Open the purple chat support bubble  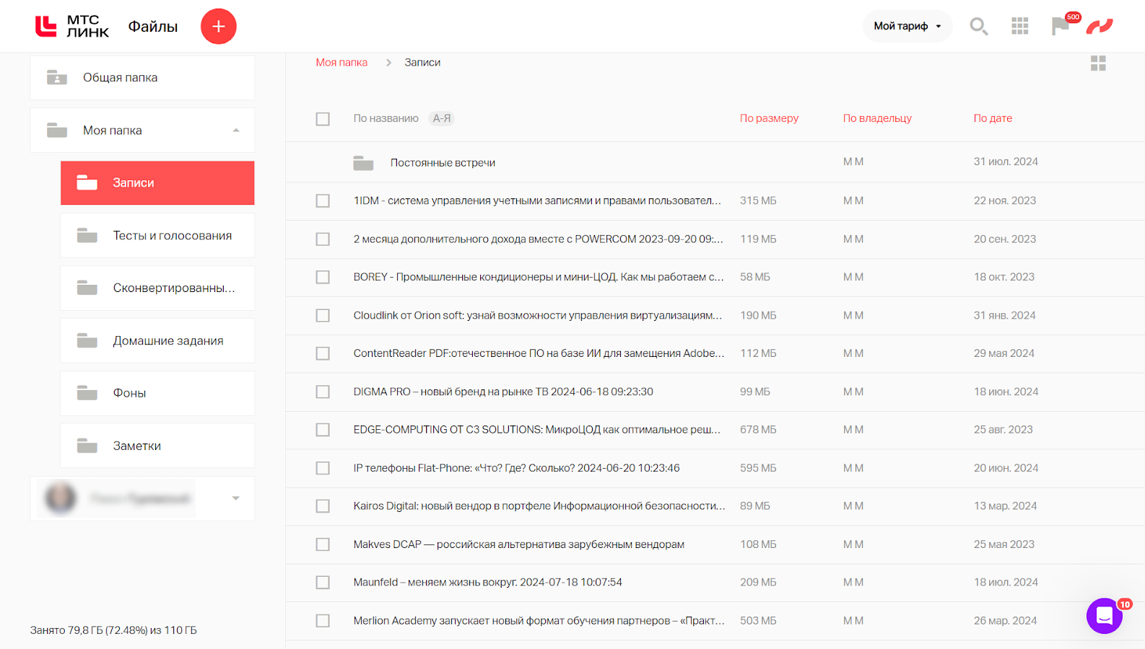(x=1105, y=616)
